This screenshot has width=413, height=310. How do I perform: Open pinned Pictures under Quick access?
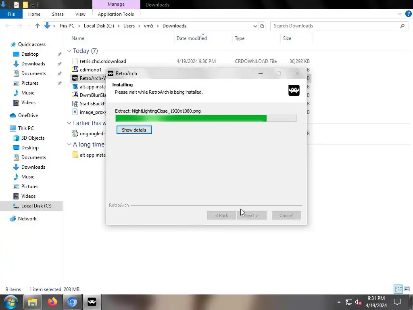(30, 83)
